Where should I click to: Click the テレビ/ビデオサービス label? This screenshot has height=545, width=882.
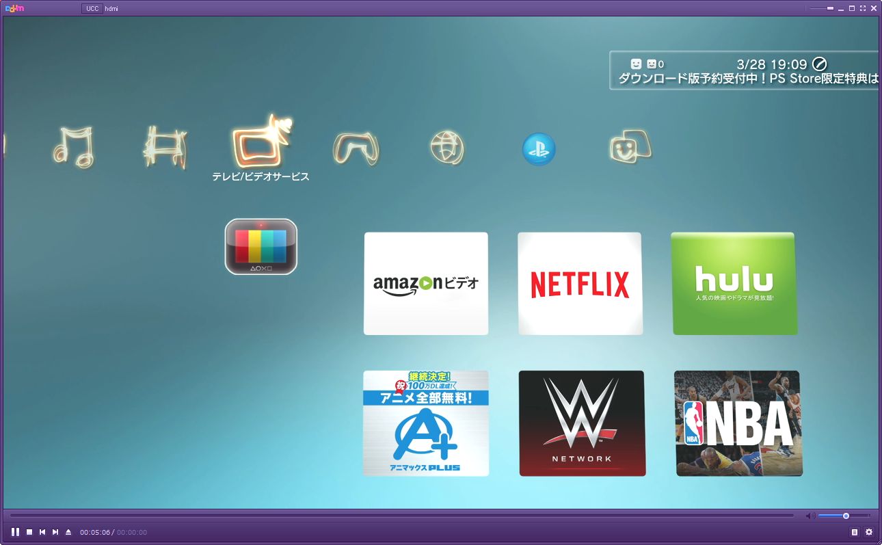260,176
